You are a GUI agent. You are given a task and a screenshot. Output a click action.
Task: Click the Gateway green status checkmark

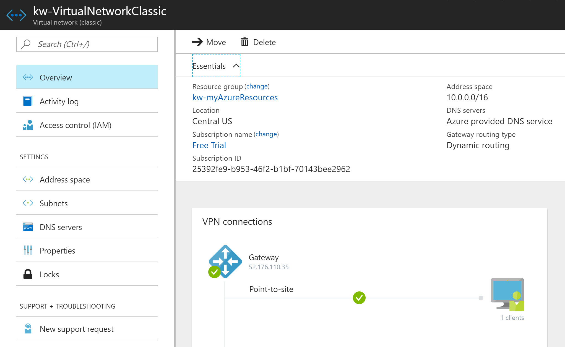point(214,272)
